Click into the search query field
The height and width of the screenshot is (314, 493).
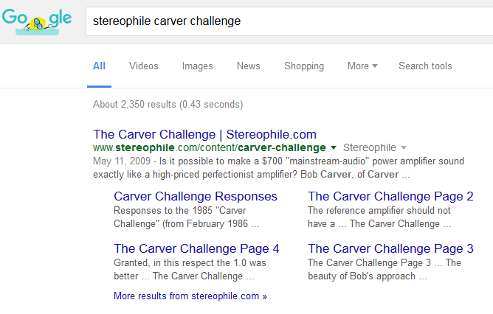289,21
